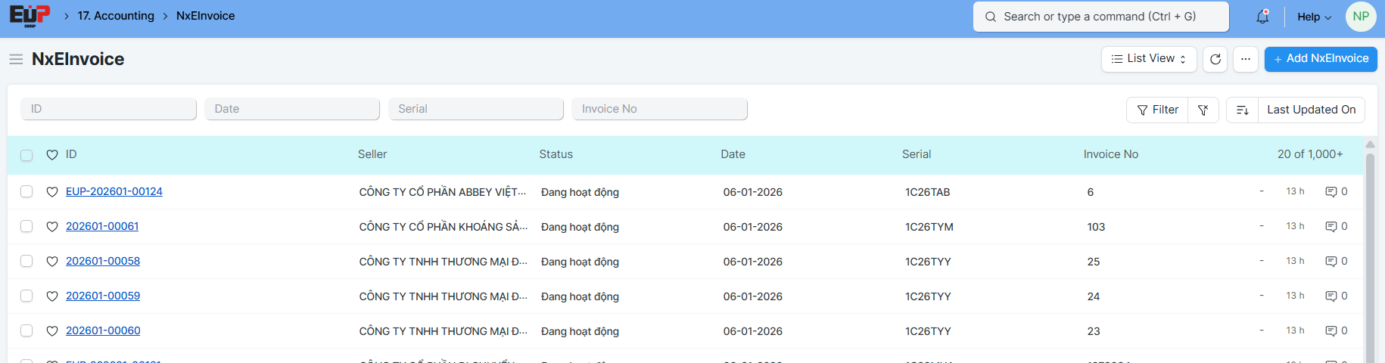Click the EUP home logo
This screenshot has height=363, width=1385.
pyautogui.click(x=30, y=16)
